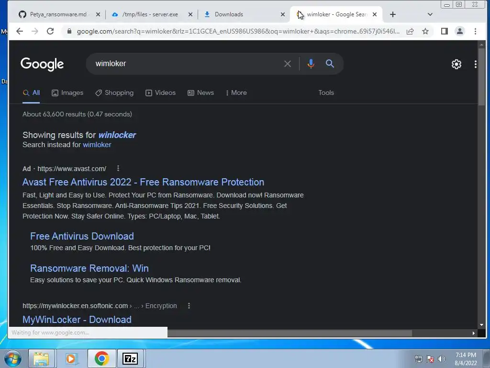Click into the wimloker search field

[188, 64]
